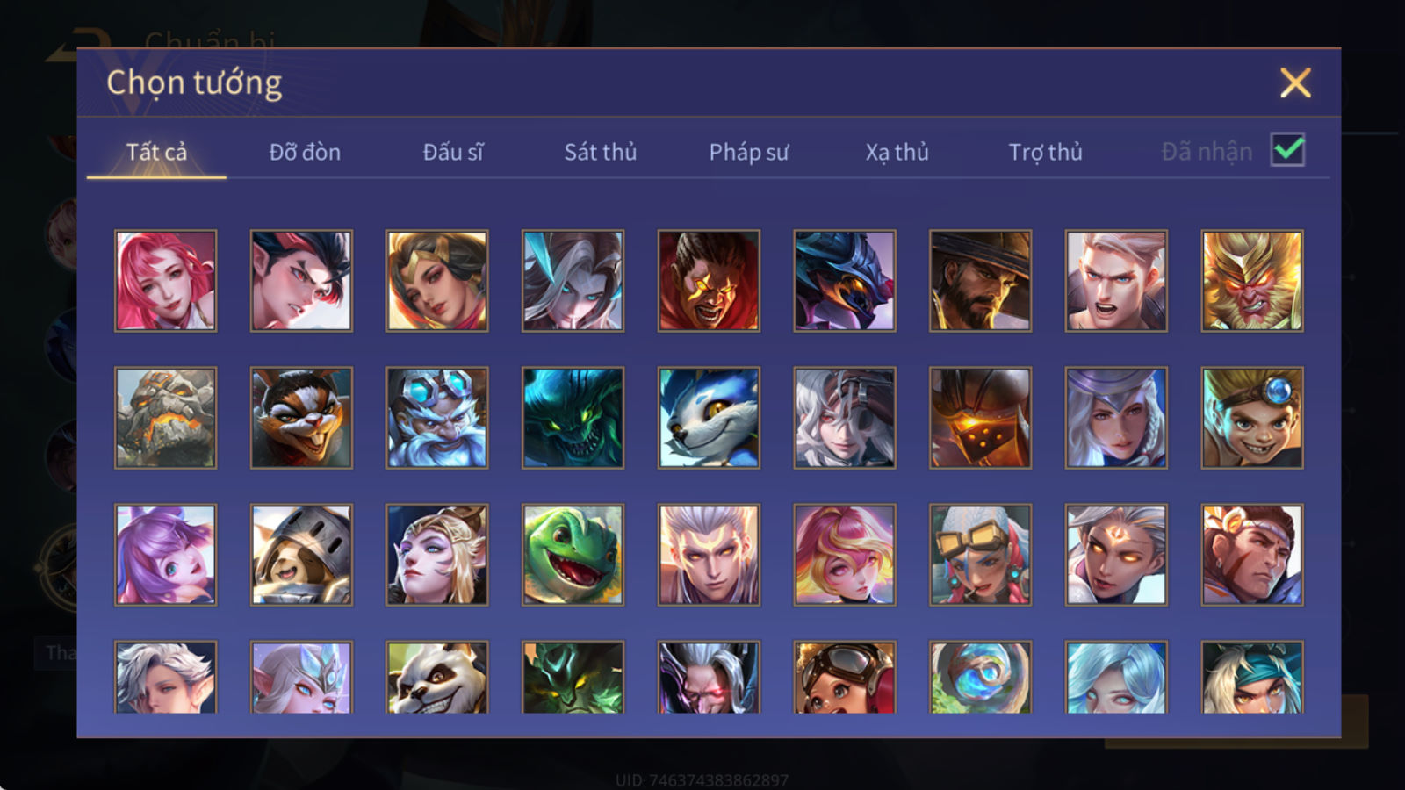1405x790 pixels.
Task: Select the rock golem hero portrait
Action: click(165, 418)
